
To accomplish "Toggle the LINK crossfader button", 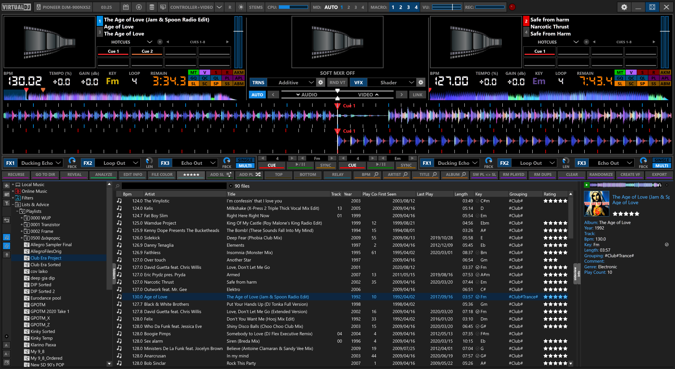I will coord(417,95).
